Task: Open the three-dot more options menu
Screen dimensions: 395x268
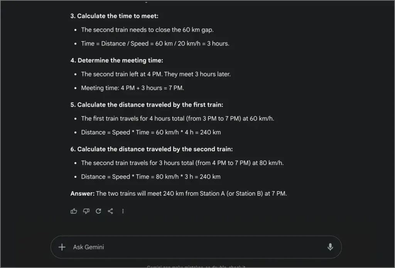Action: (123, 211)
